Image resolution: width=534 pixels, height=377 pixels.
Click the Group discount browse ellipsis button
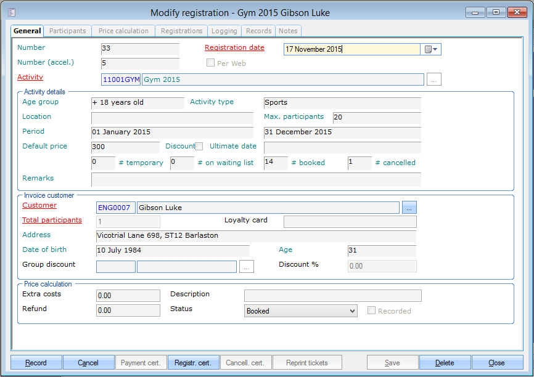247,267
